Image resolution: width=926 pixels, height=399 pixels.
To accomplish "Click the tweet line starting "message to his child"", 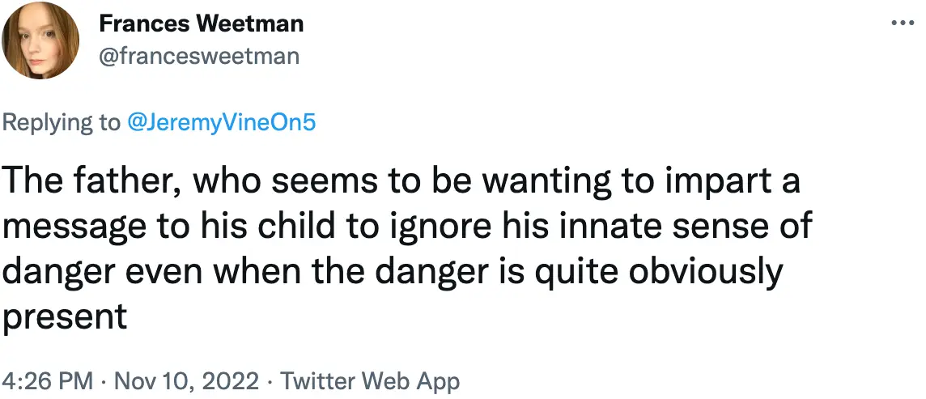I will pyautogui.click(x=406, y=227).
